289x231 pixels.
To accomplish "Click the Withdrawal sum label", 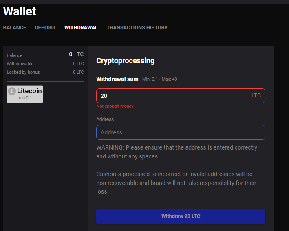I will (x=117, y=79).
